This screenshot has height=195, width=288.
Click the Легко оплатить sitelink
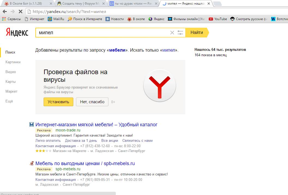[48, 141]
